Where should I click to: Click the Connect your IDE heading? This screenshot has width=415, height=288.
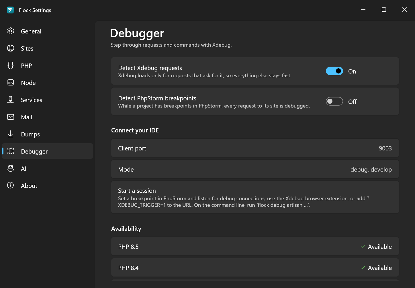(135, 130)
